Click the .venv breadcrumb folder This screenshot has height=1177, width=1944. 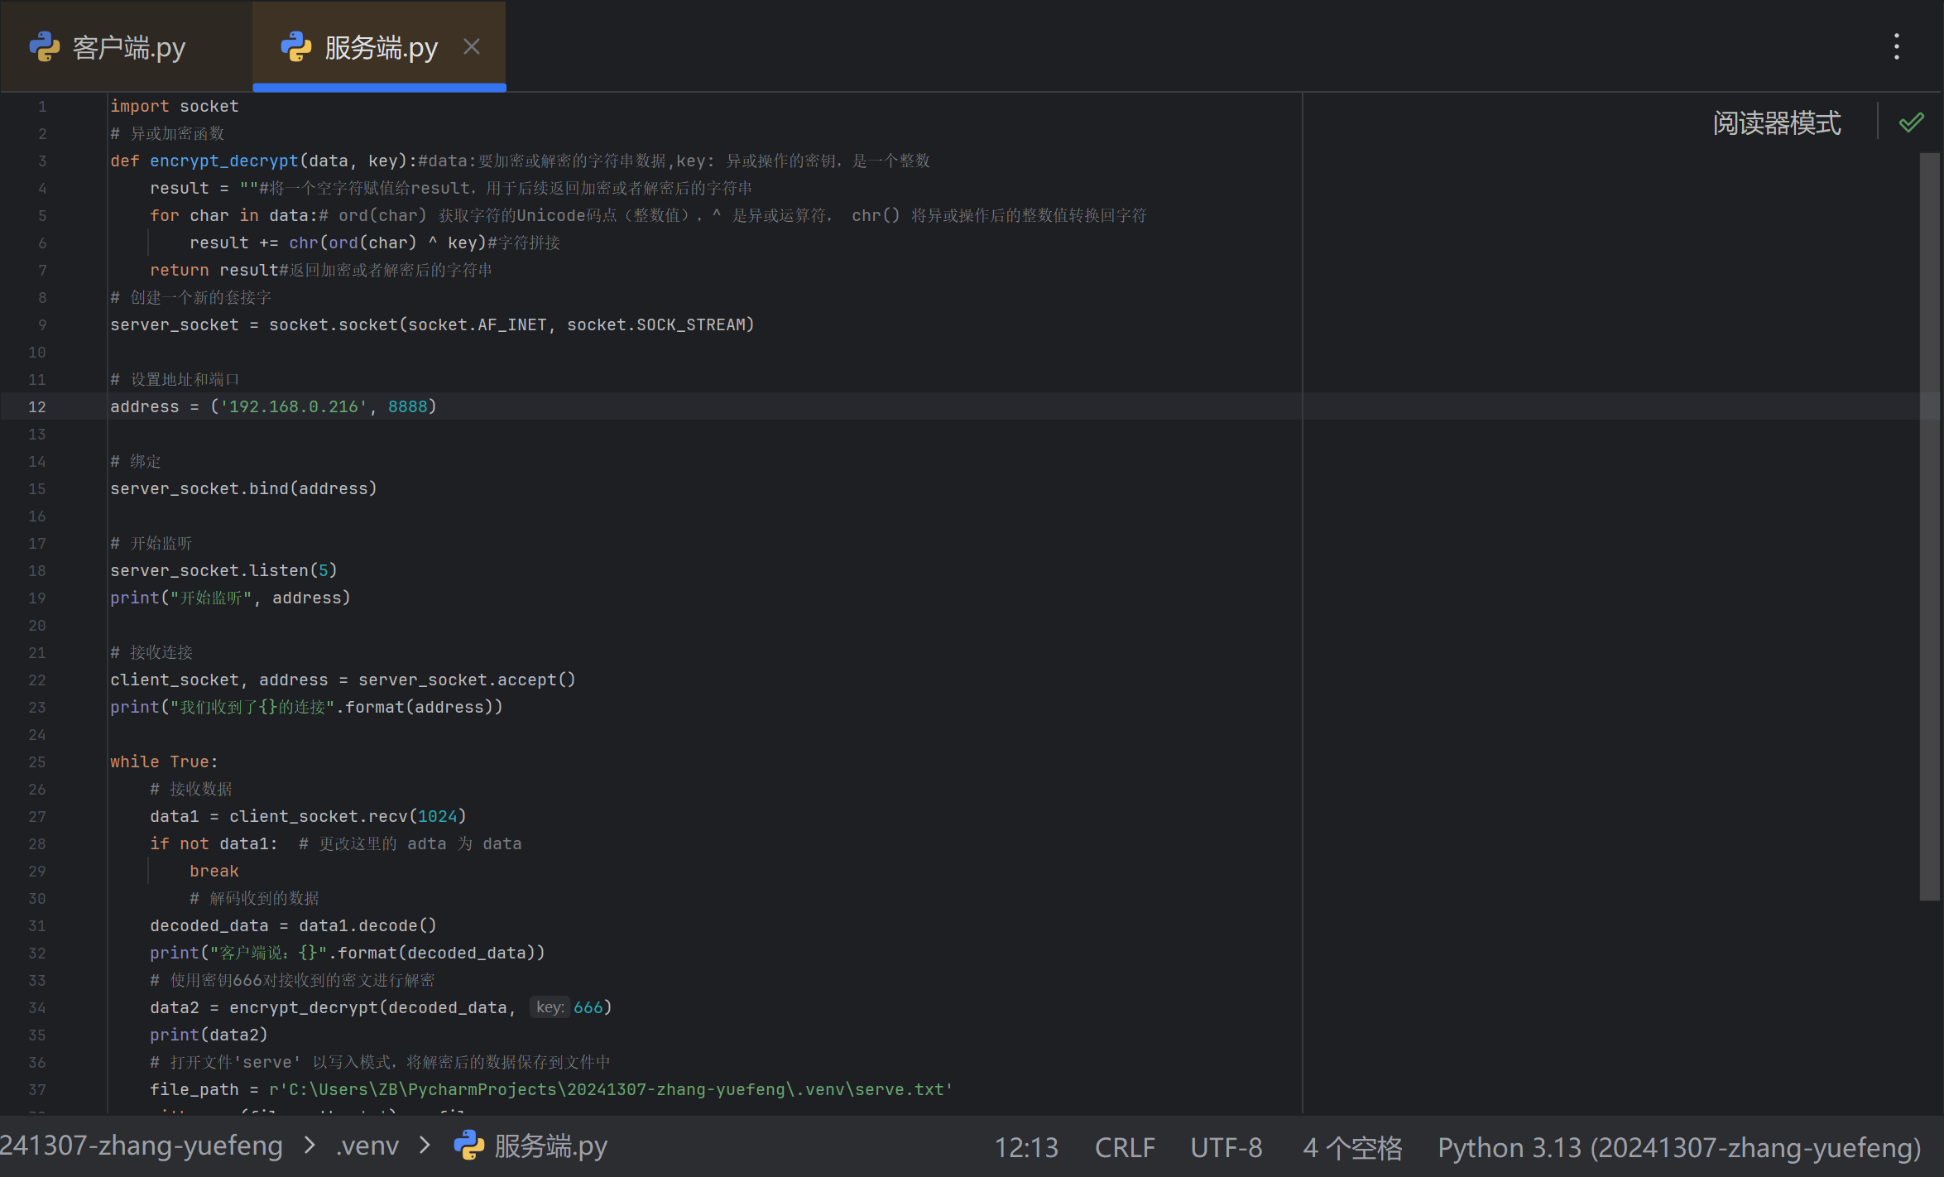pos(367,1146)
